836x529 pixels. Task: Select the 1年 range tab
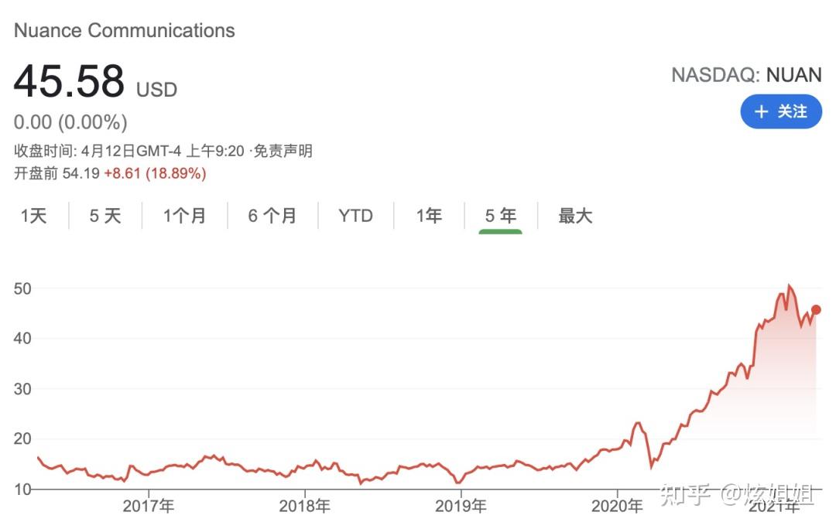coord(429,216)
